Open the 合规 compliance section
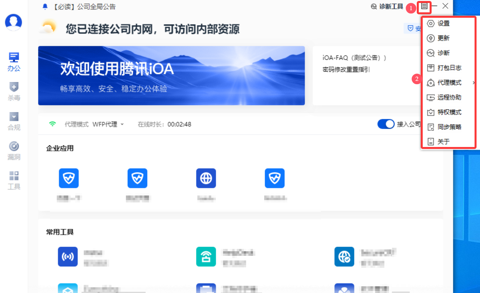 (14, 121)
